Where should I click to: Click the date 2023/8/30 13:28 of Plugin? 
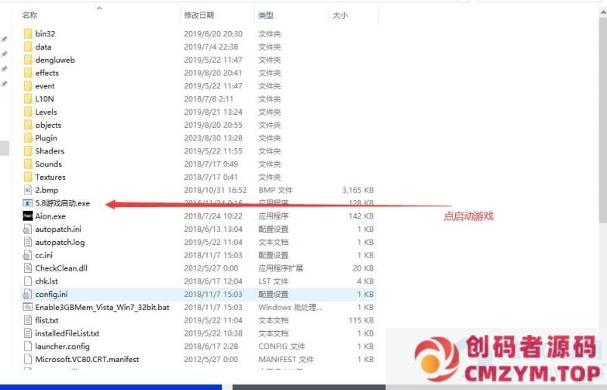tap(213, 138)
